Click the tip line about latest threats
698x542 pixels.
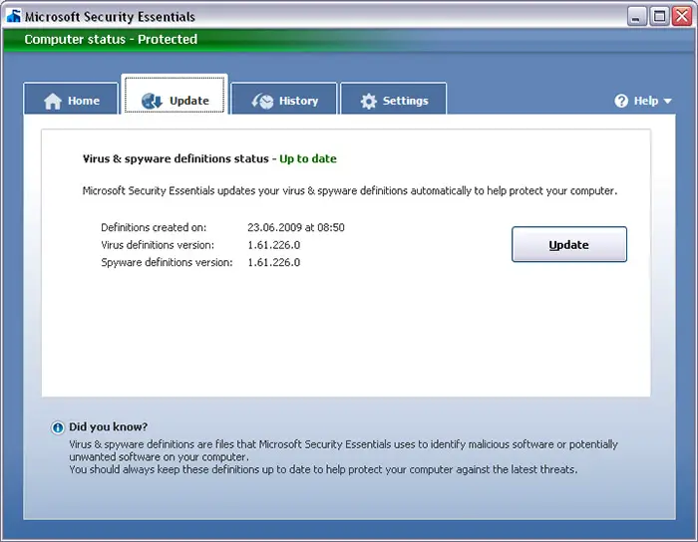pos(323,469)
